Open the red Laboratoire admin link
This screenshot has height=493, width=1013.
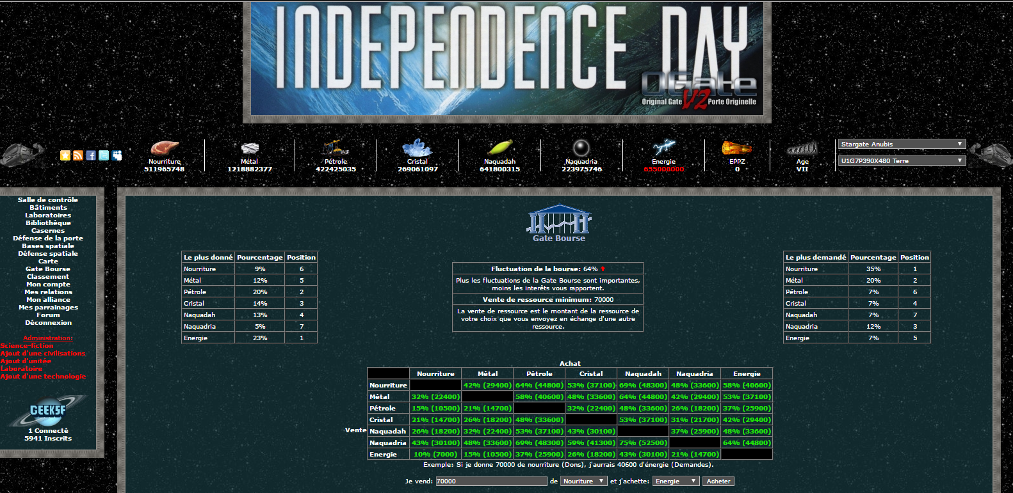pos(21,368)
